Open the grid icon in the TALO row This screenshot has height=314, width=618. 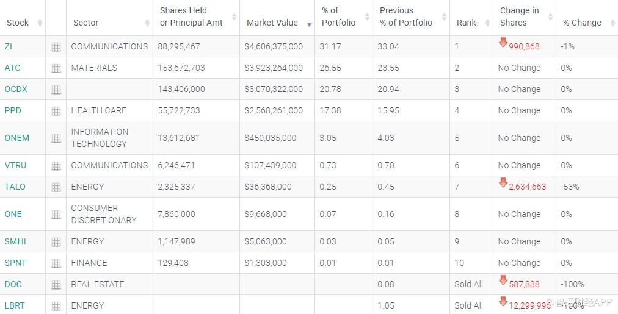[x=56, y=187]
